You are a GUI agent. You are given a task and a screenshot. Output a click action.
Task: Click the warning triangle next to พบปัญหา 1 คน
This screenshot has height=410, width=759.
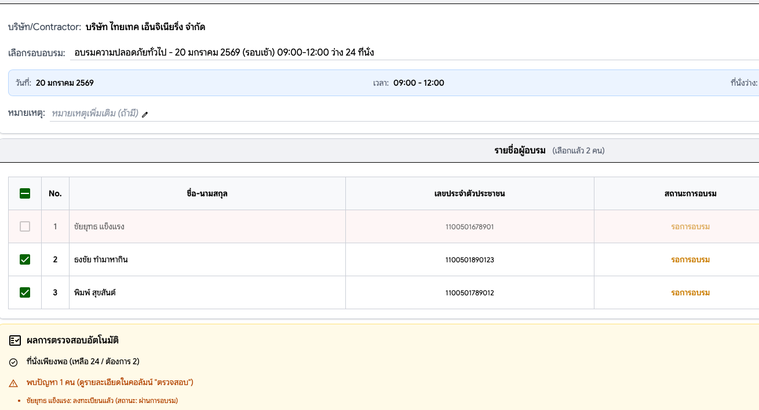12,383
